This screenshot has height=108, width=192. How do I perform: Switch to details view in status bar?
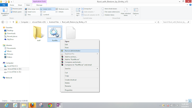click(187, 101)
